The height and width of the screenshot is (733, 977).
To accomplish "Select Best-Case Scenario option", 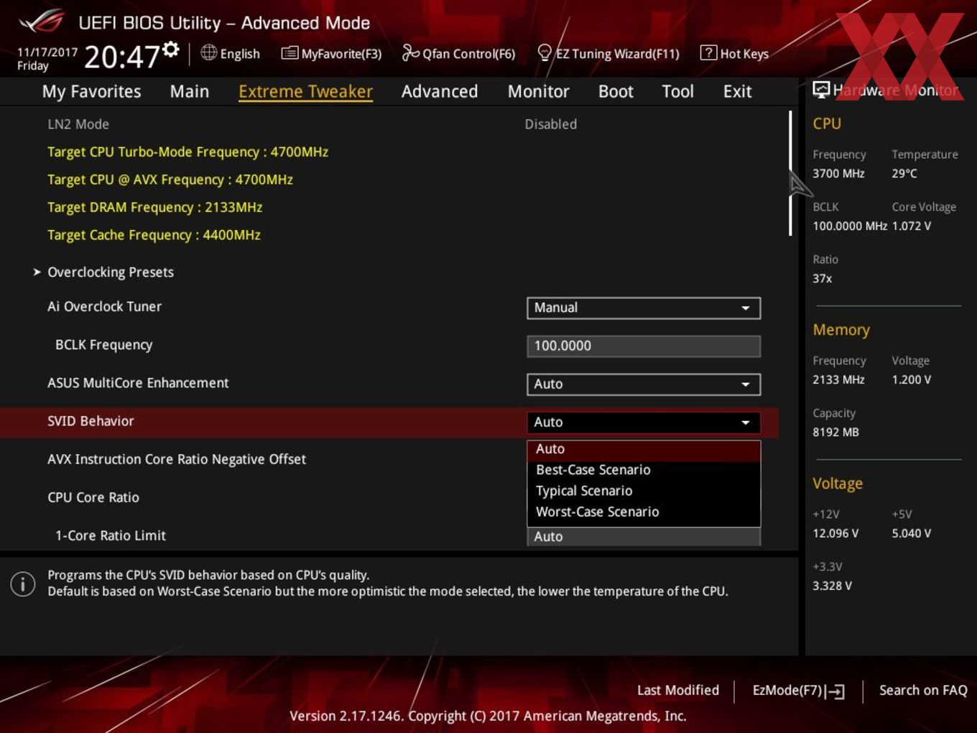I will coord(644,470).
